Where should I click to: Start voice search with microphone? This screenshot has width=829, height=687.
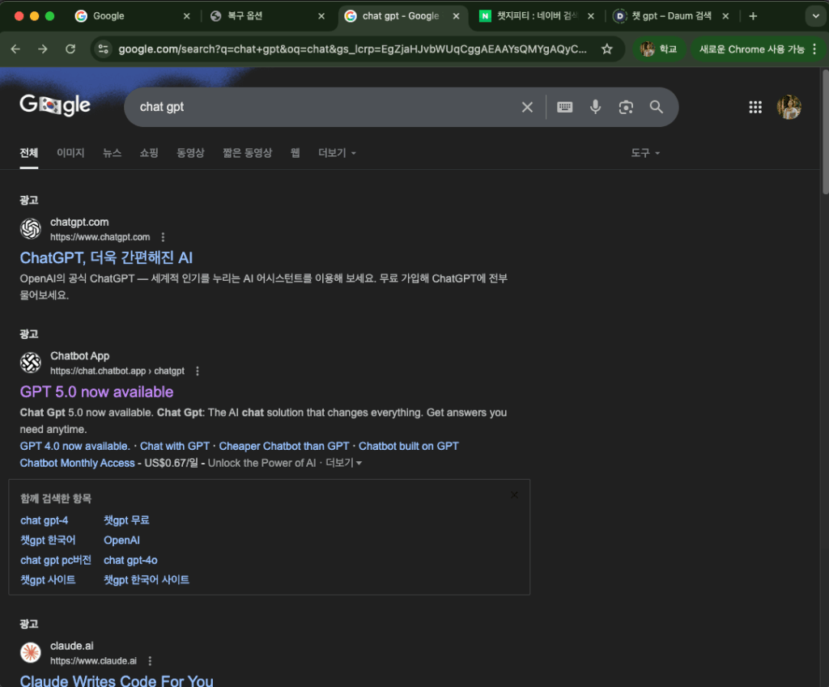click(x=595, y=108)
